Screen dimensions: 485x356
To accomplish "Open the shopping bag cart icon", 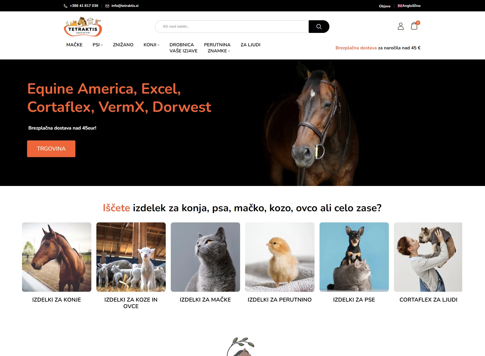I will [x=414, y=26].
